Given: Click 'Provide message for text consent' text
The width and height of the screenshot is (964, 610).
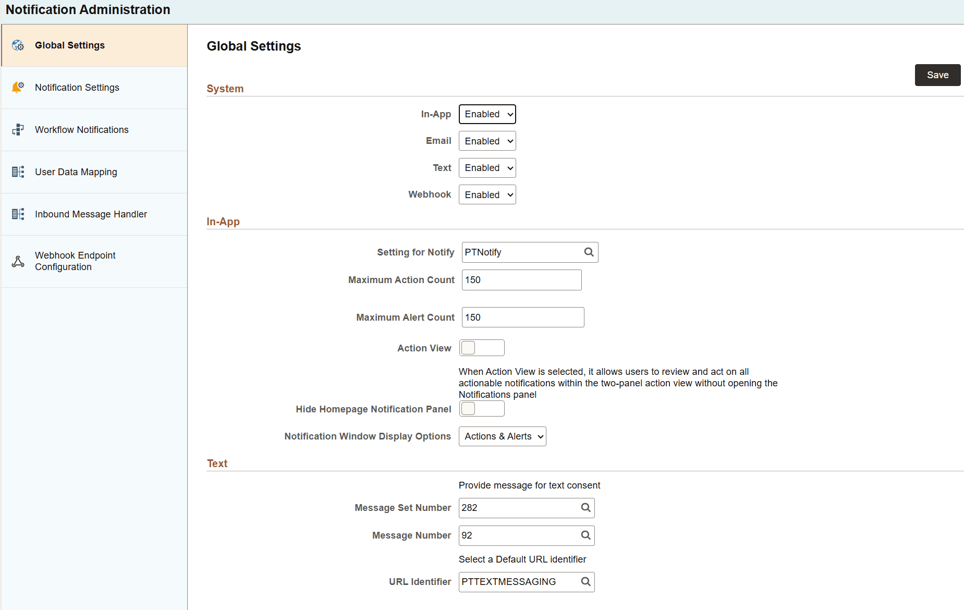Looking at the screenshot, I should click(x=529, y=485).
